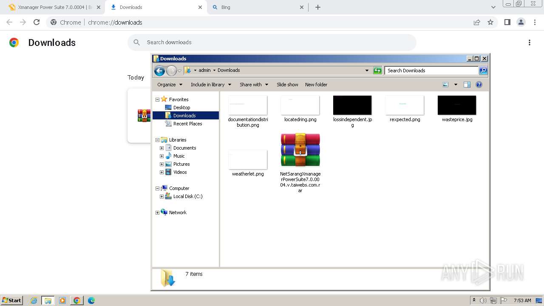Open the Share with menu
The image size is (544, 306).
pos(254,85)
